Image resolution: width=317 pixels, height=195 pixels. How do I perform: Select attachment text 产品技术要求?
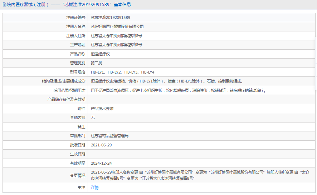(x=102, y=109)
